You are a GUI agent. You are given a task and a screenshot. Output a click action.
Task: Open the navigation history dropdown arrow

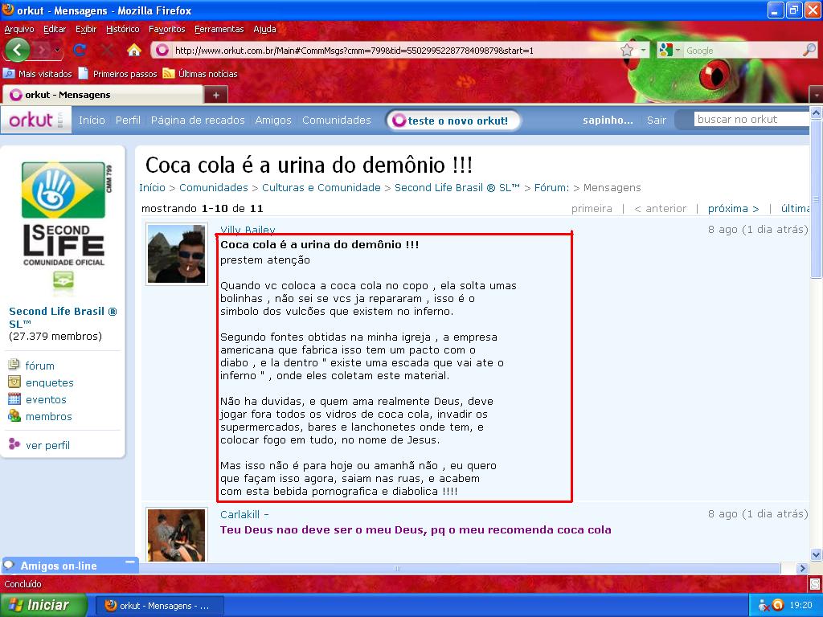[57, 51]
